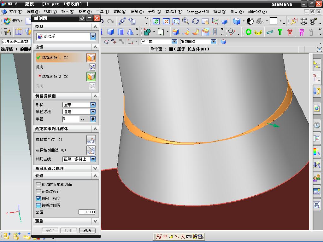The height and width of the screenshot is (242, 323).
Task: Click the reverse direction icon under face chain 1
Action: coord(92,67)
